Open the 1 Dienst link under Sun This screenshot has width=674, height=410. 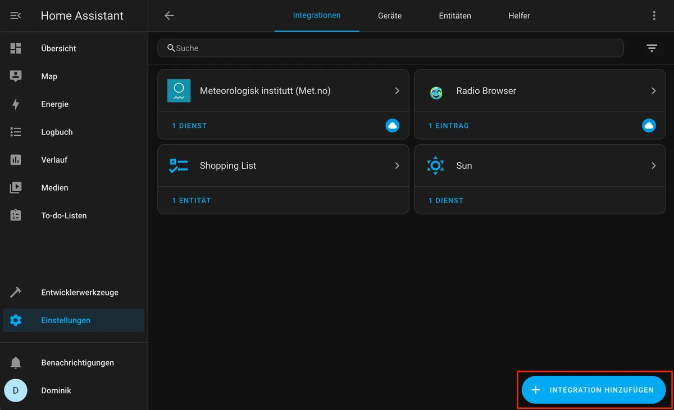pyautogui.click(x=446, y=200)
